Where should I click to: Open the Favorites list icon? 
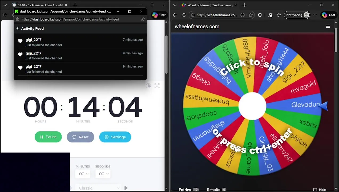279,15
